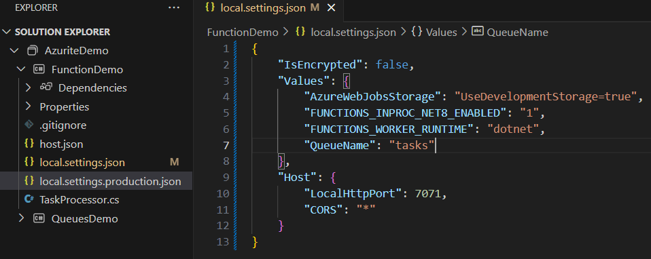Click the braces icon beside host.json
Viewport: 651px width, 259px height.
pyautogui.click(x=29, y=143)
